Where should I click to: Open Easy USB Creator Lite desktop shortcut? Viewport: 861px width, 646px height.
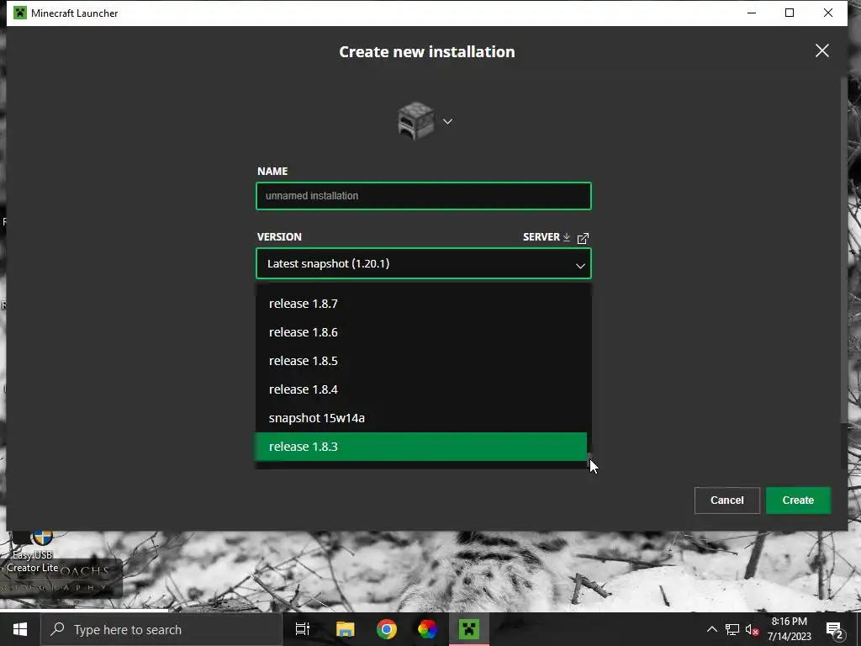click(33, 552)
